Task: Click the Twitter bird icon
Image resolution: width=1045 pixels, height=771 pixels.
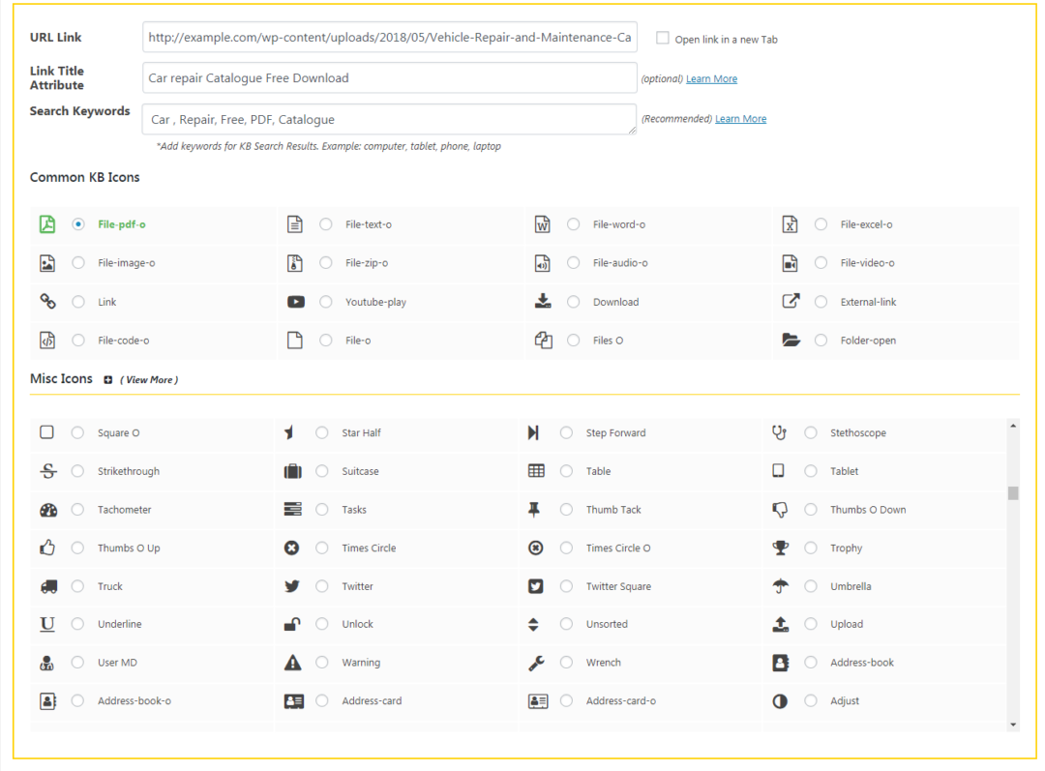Action: tap(292, 586)
